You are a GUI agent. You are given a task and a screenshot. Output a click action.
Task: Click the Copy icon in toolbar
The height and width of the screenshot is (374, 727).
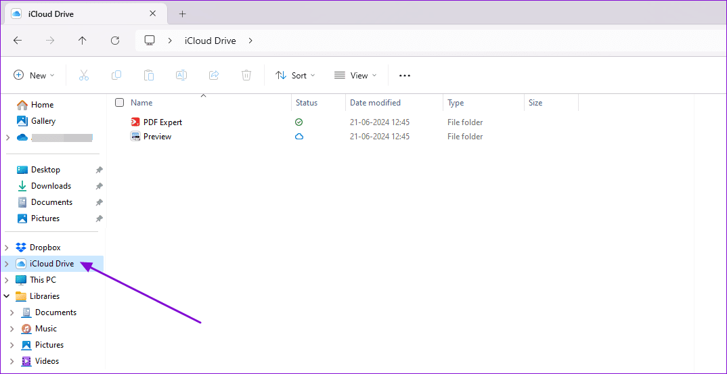116,76
